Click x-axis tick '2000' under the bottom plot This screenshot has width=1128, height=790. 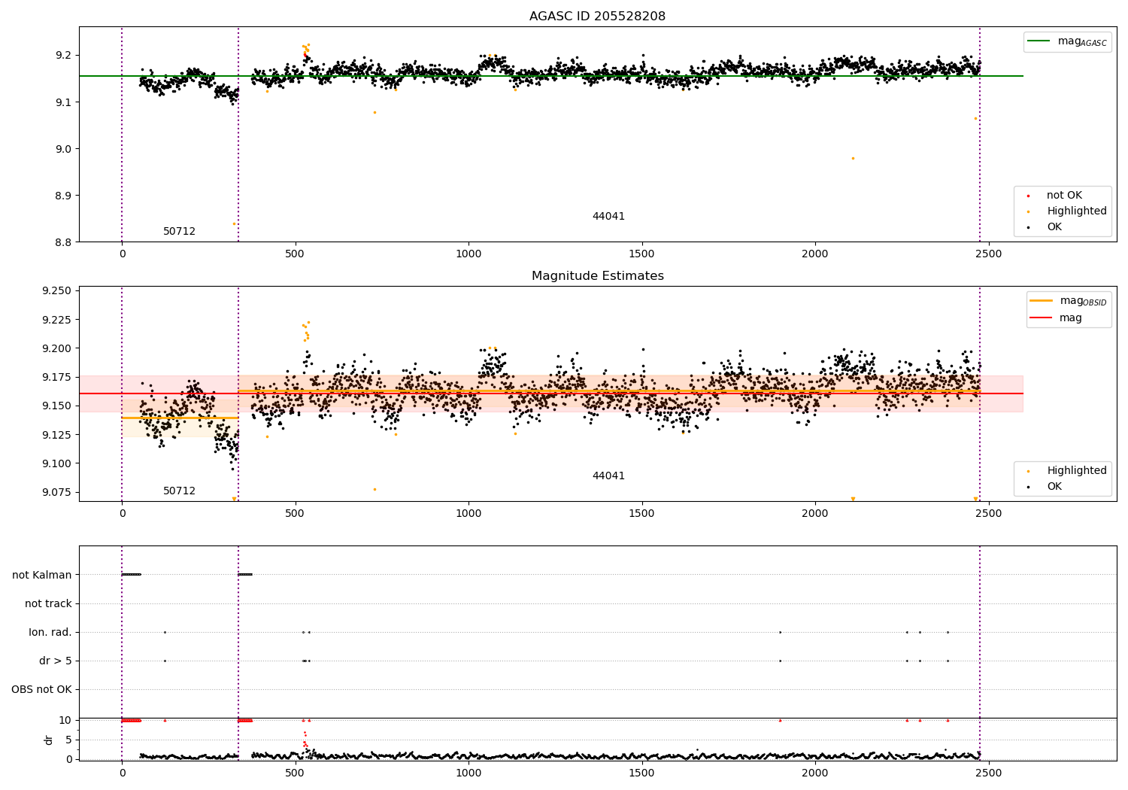tap(815, 773)
